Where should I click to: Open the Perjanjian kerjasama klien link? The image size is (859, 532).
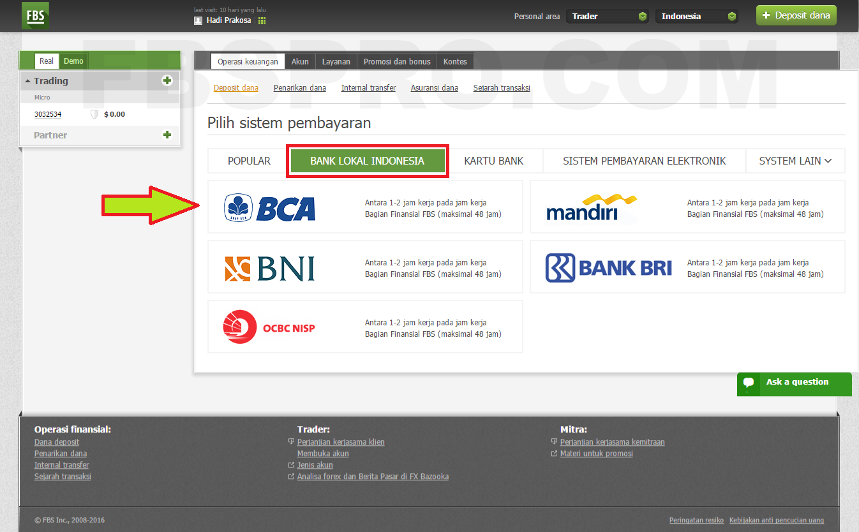point(341,442)
